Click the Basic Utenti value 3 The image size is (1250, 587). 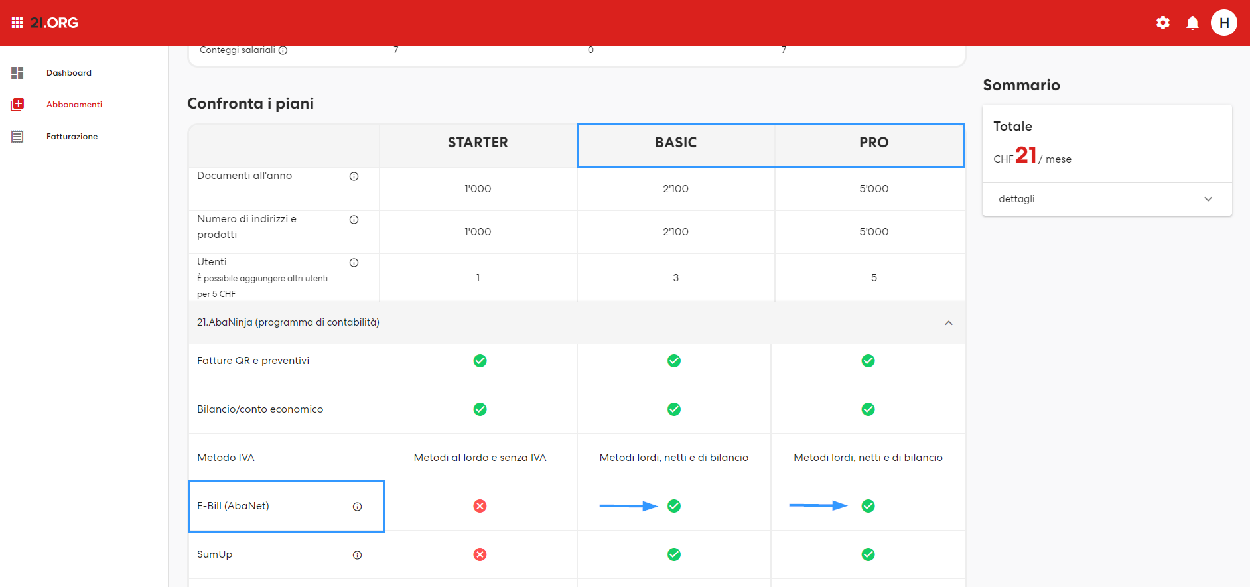[675, 278]
